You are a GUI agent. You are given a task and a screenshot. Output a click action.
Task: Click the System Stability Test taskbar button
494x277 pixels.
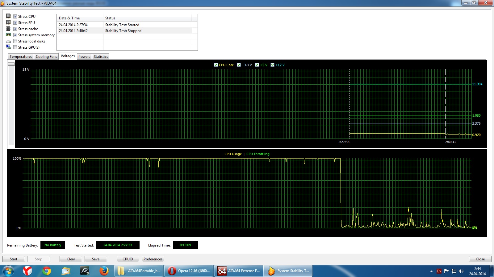point(289,271)
